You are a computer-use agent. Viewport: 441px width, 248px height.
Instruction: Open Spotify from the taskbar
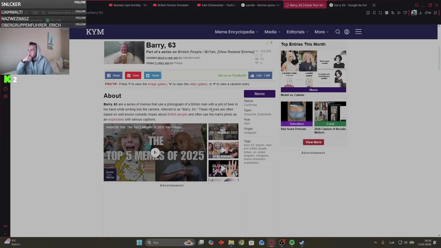[292, 242]
